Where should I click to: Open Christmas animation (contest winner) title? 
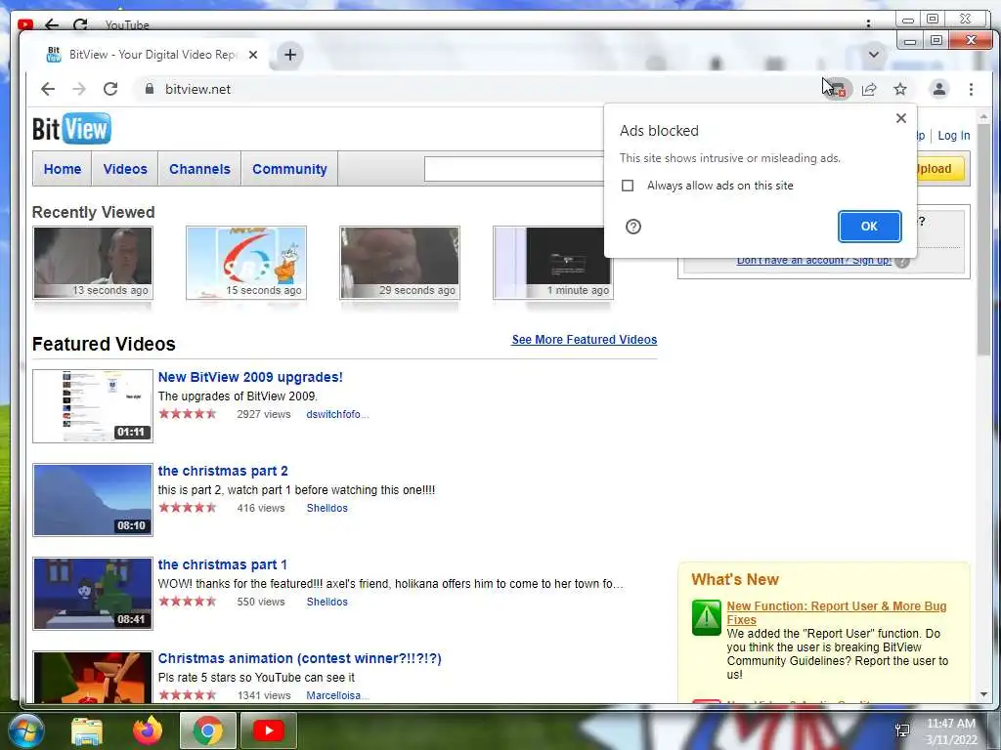(299, 658)
